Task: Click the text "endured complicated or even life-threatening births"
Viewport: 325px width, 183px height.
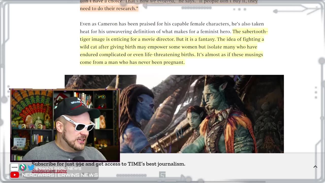Action: (x=137, y=55)
